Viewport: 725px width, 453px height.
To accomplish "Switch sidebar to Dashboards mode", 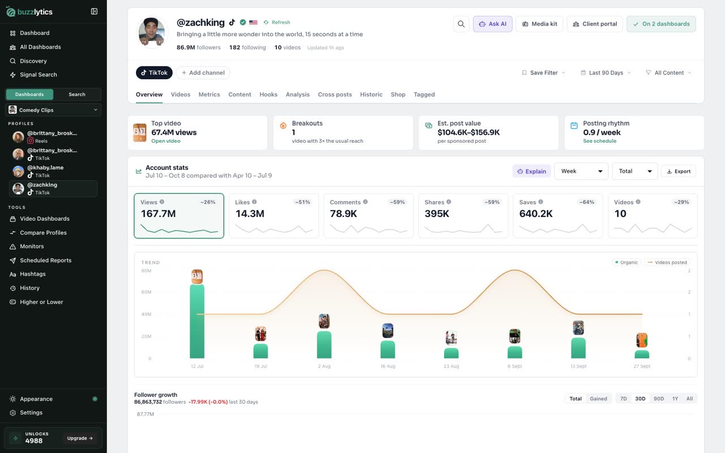I will 29,95.
